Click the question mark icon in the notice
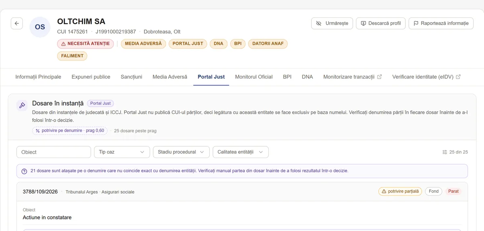Screen dimensions: 484x231 pyautogui.click(x=24, y=171)
